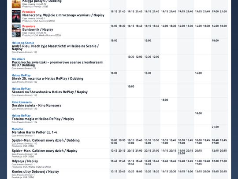Viewport: 238px width, 179px height.
Task: Open the 'Buntownik / Napisy' movie title
Action: pos(37,29)
